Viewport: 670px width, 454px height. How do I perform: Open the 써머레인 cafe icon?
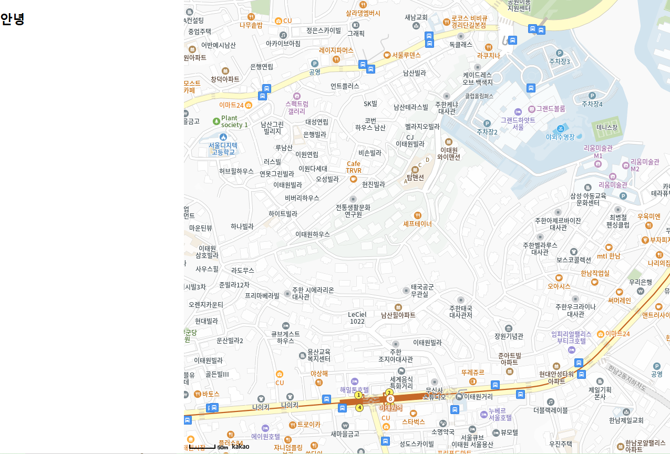619,292
